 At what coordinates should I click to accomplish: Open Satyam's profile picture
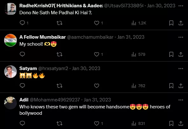pyautogui.click(x=10, y=72)
